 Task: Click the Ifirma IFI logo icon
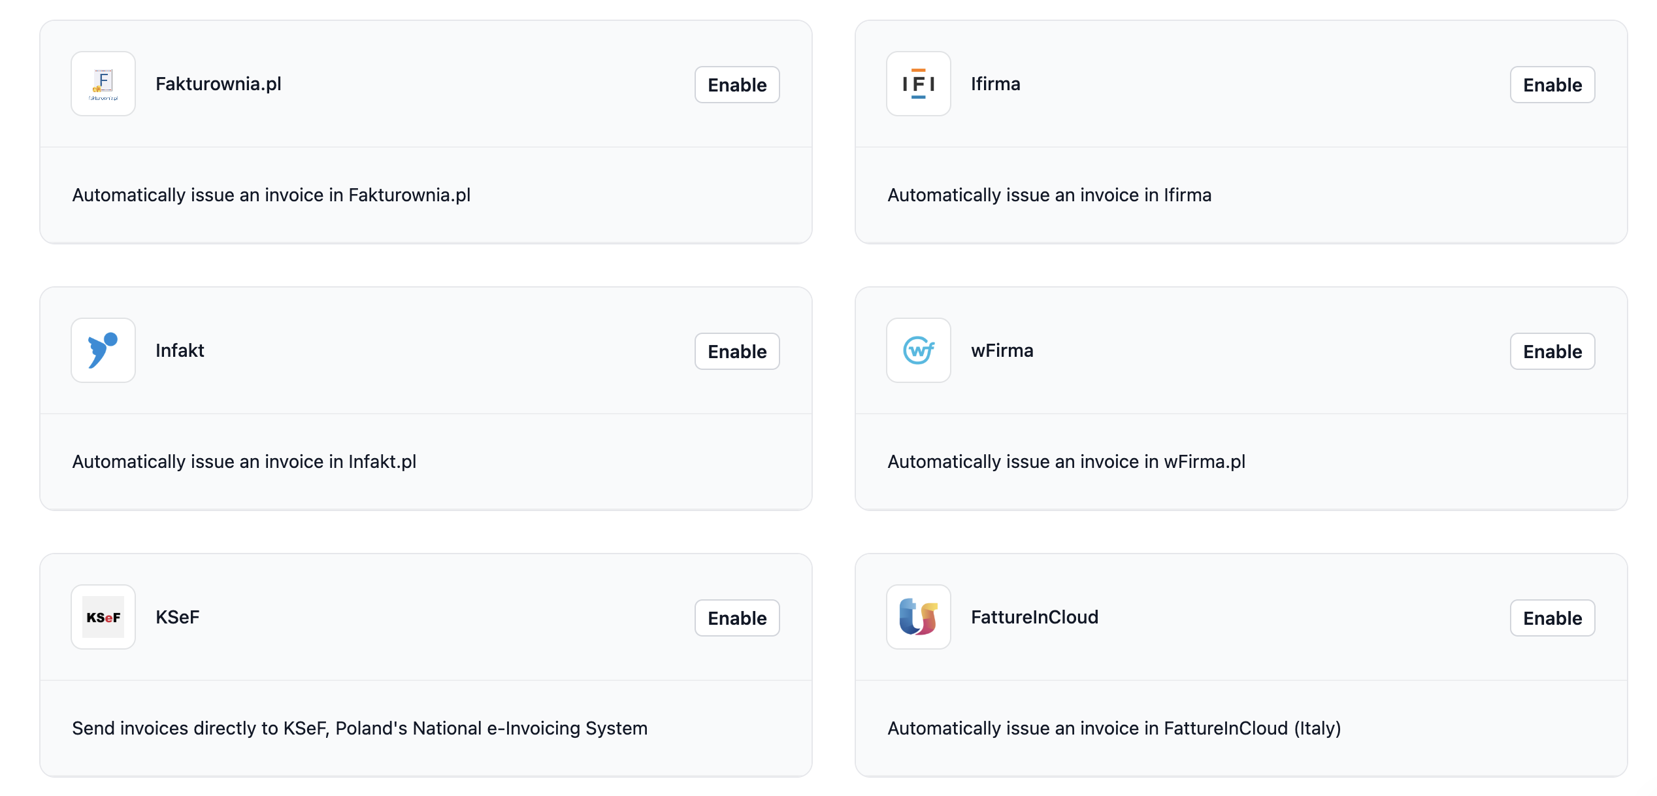pyautogui.click(x=918, y=84)
